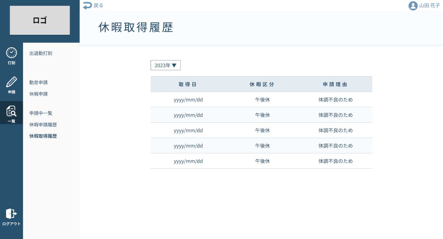Click the back arrow icon next to 戻る
The image size is (443, 239).
coord(87,5)
